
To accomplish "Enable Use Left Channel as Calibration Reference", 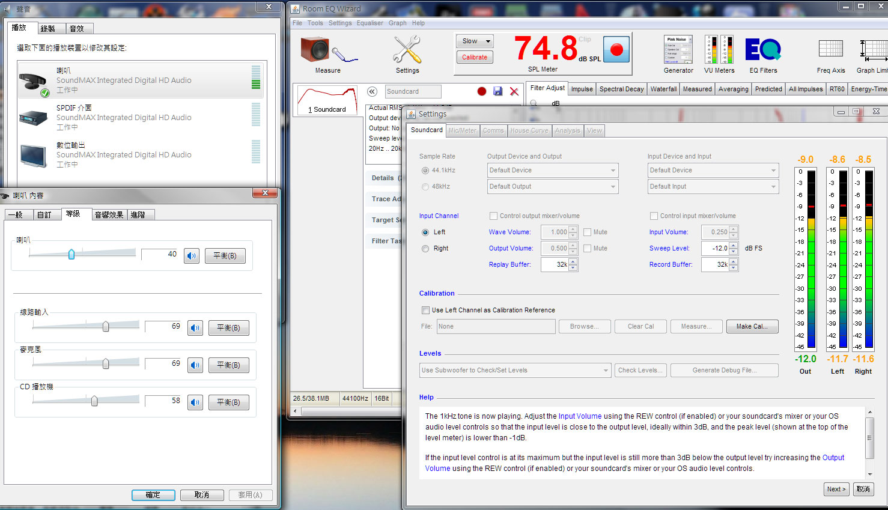I will pyautogui.click(x=425, y=310).
